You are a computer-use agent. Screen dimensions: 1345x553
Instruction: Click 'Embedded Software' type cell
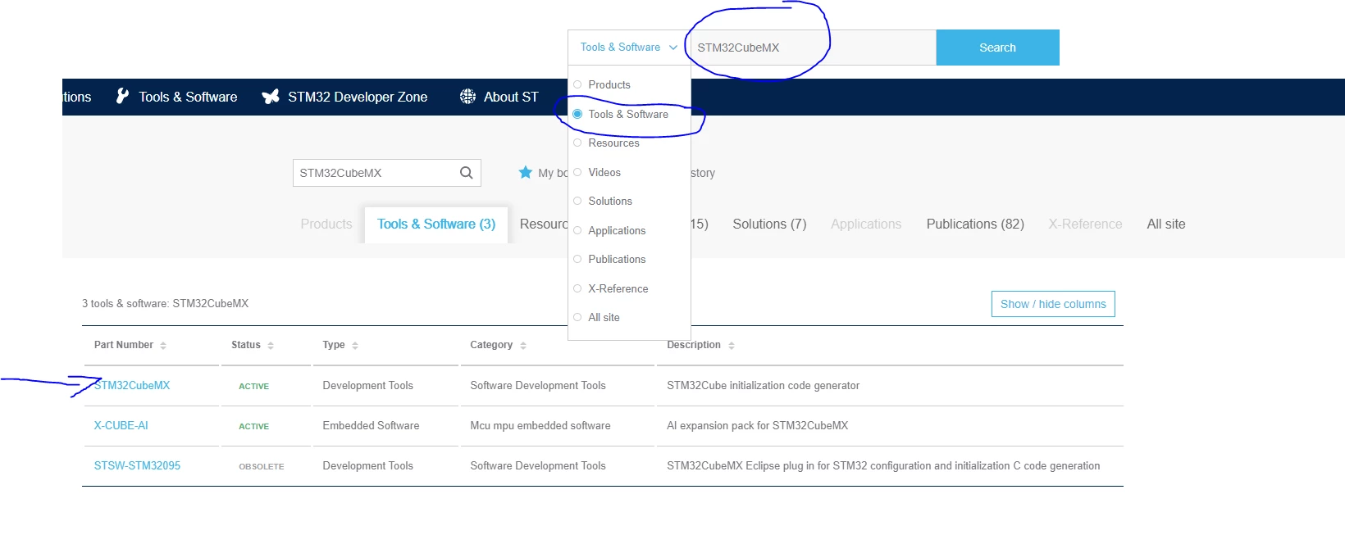tap(371, 425)
